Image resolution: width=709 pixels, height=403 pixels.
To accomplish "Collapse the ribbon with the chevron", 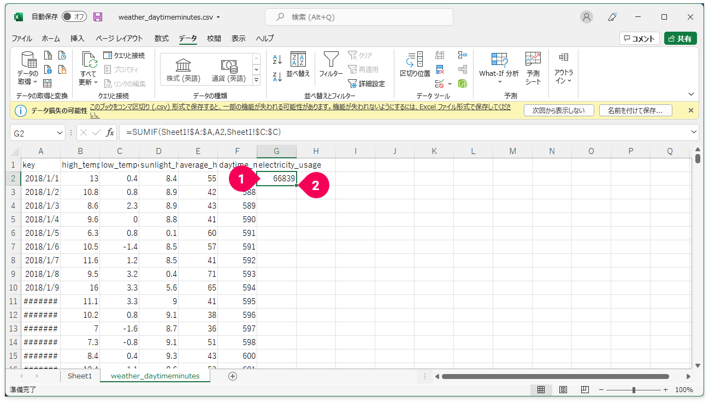I will tap(691, 94).
